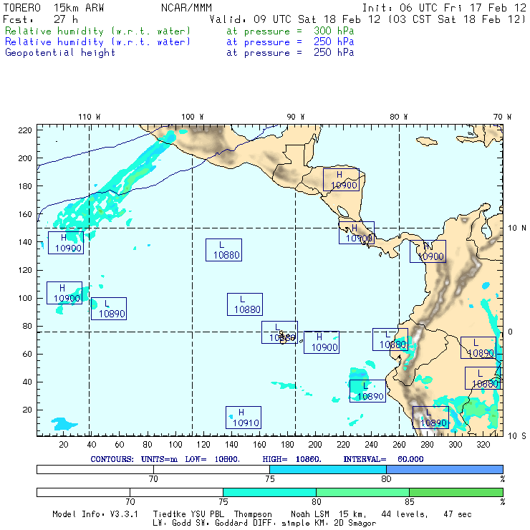The height and width of the screenshot is (530, 530).
Task: Click the 'Thompson' microphysics text
Action: [253, 514]
